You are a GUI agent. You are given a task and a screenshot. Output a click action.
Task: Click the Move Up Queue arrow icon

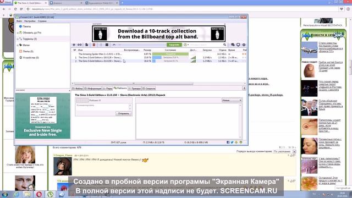coord(114,45)
